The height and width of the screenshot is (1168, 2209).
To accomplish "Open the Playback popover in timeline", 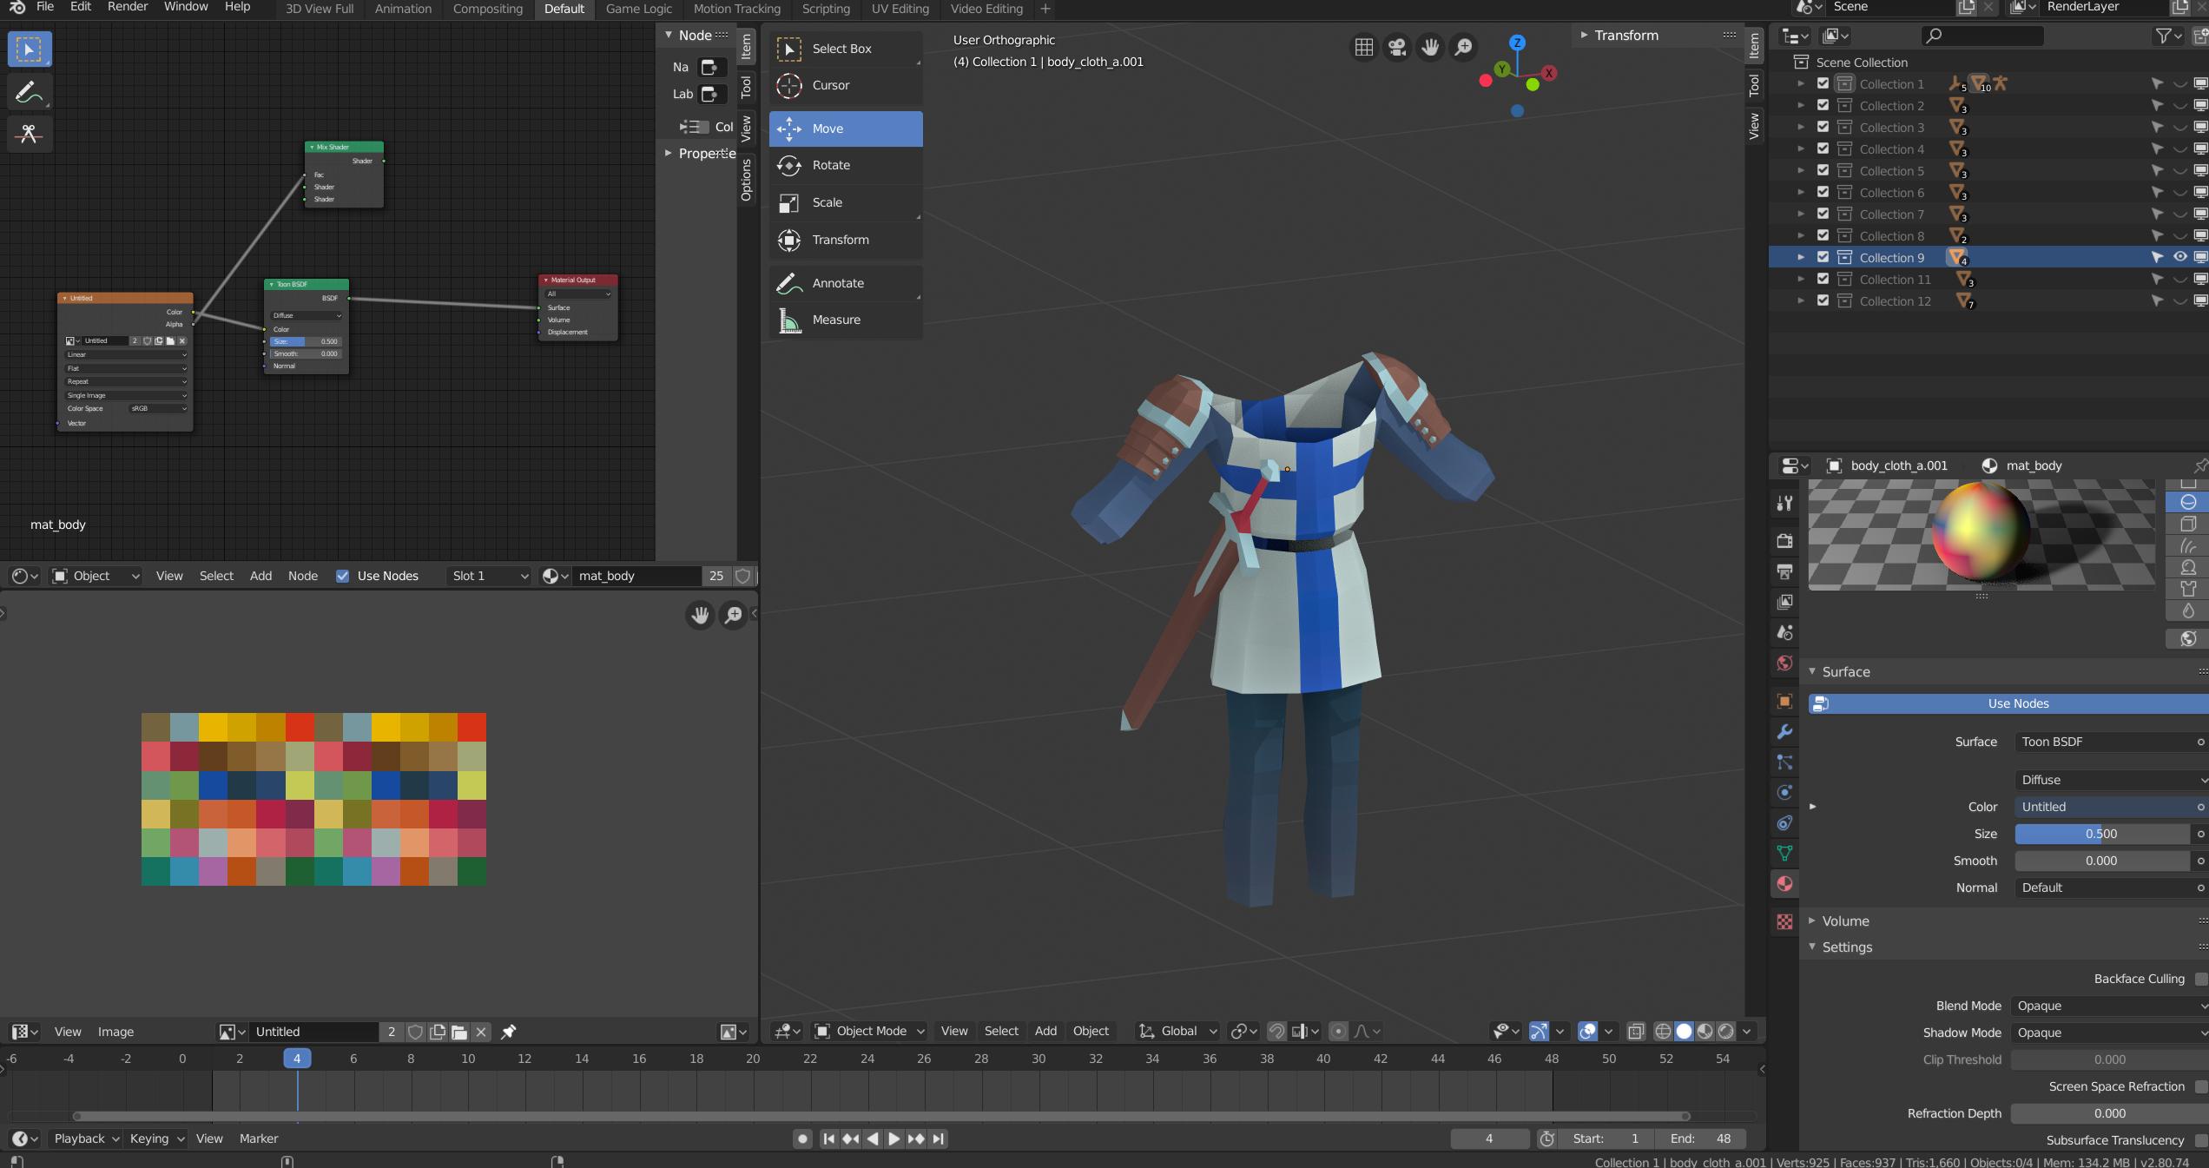I will coord(86,1138).
